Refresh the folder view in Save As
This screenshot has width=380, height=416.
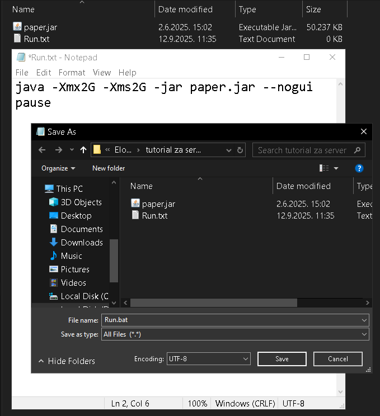pos(241,150)
